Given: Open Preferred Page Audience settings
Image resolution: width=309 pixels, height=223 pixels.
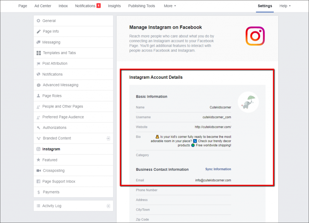Looking at the screenshot, I should (73, 117).
